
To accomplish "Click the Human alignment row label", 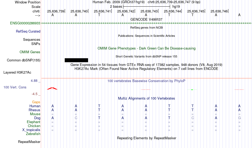I will pos(35,106).
